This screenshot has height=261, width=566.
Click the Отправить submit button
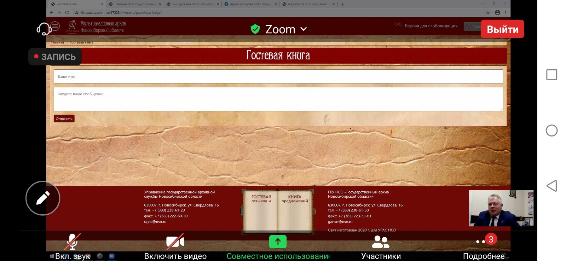(x=64, y=119)
